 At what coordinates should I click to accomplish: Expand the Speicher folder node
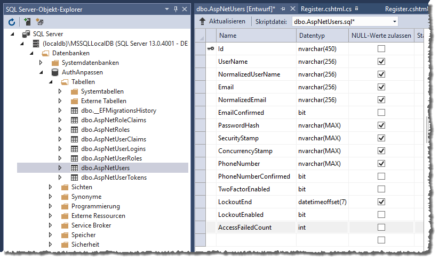tap(50, 235)
